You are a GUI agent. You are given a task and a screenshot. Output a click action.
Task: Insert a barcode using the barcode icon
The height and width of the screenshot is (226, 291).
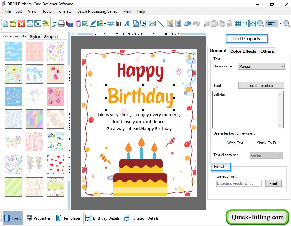pos(120,24)
